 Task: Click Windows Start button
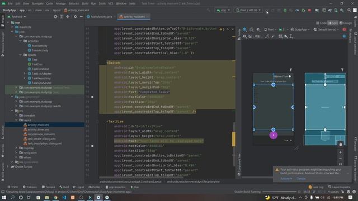click(4, 197)
